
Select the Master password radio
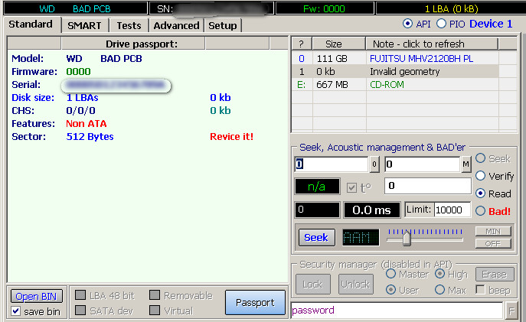(390, 274)
